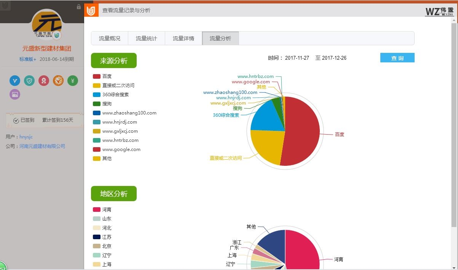Click the start date 2017-11-27 field
The image size is (458, 270).
pos(297,58)
